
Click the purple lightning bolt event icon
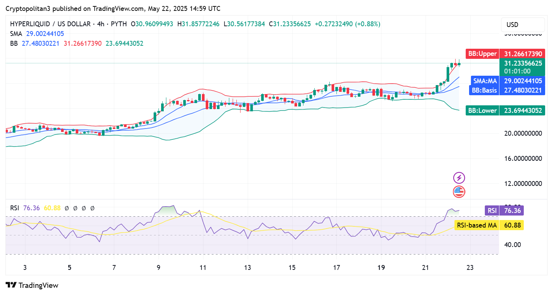coord(459,178)
